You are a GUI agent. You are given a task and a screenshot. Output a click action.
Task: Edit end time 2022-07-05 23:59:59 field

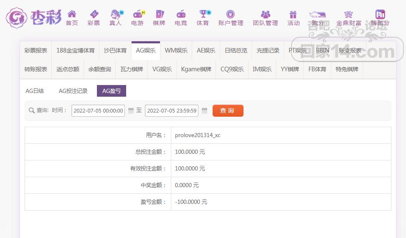(172, 110)
